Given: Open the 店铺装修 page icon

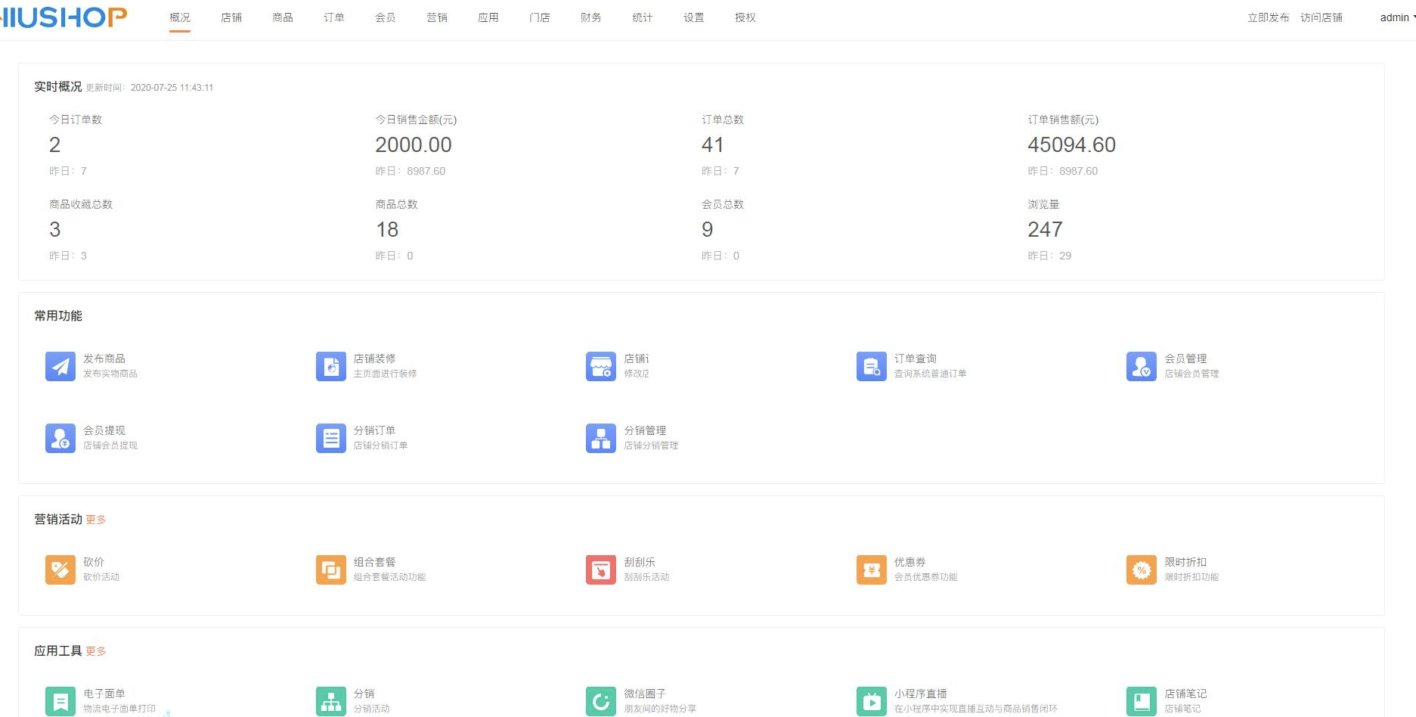Looking at the screenshot, I should tap(331, 366).
